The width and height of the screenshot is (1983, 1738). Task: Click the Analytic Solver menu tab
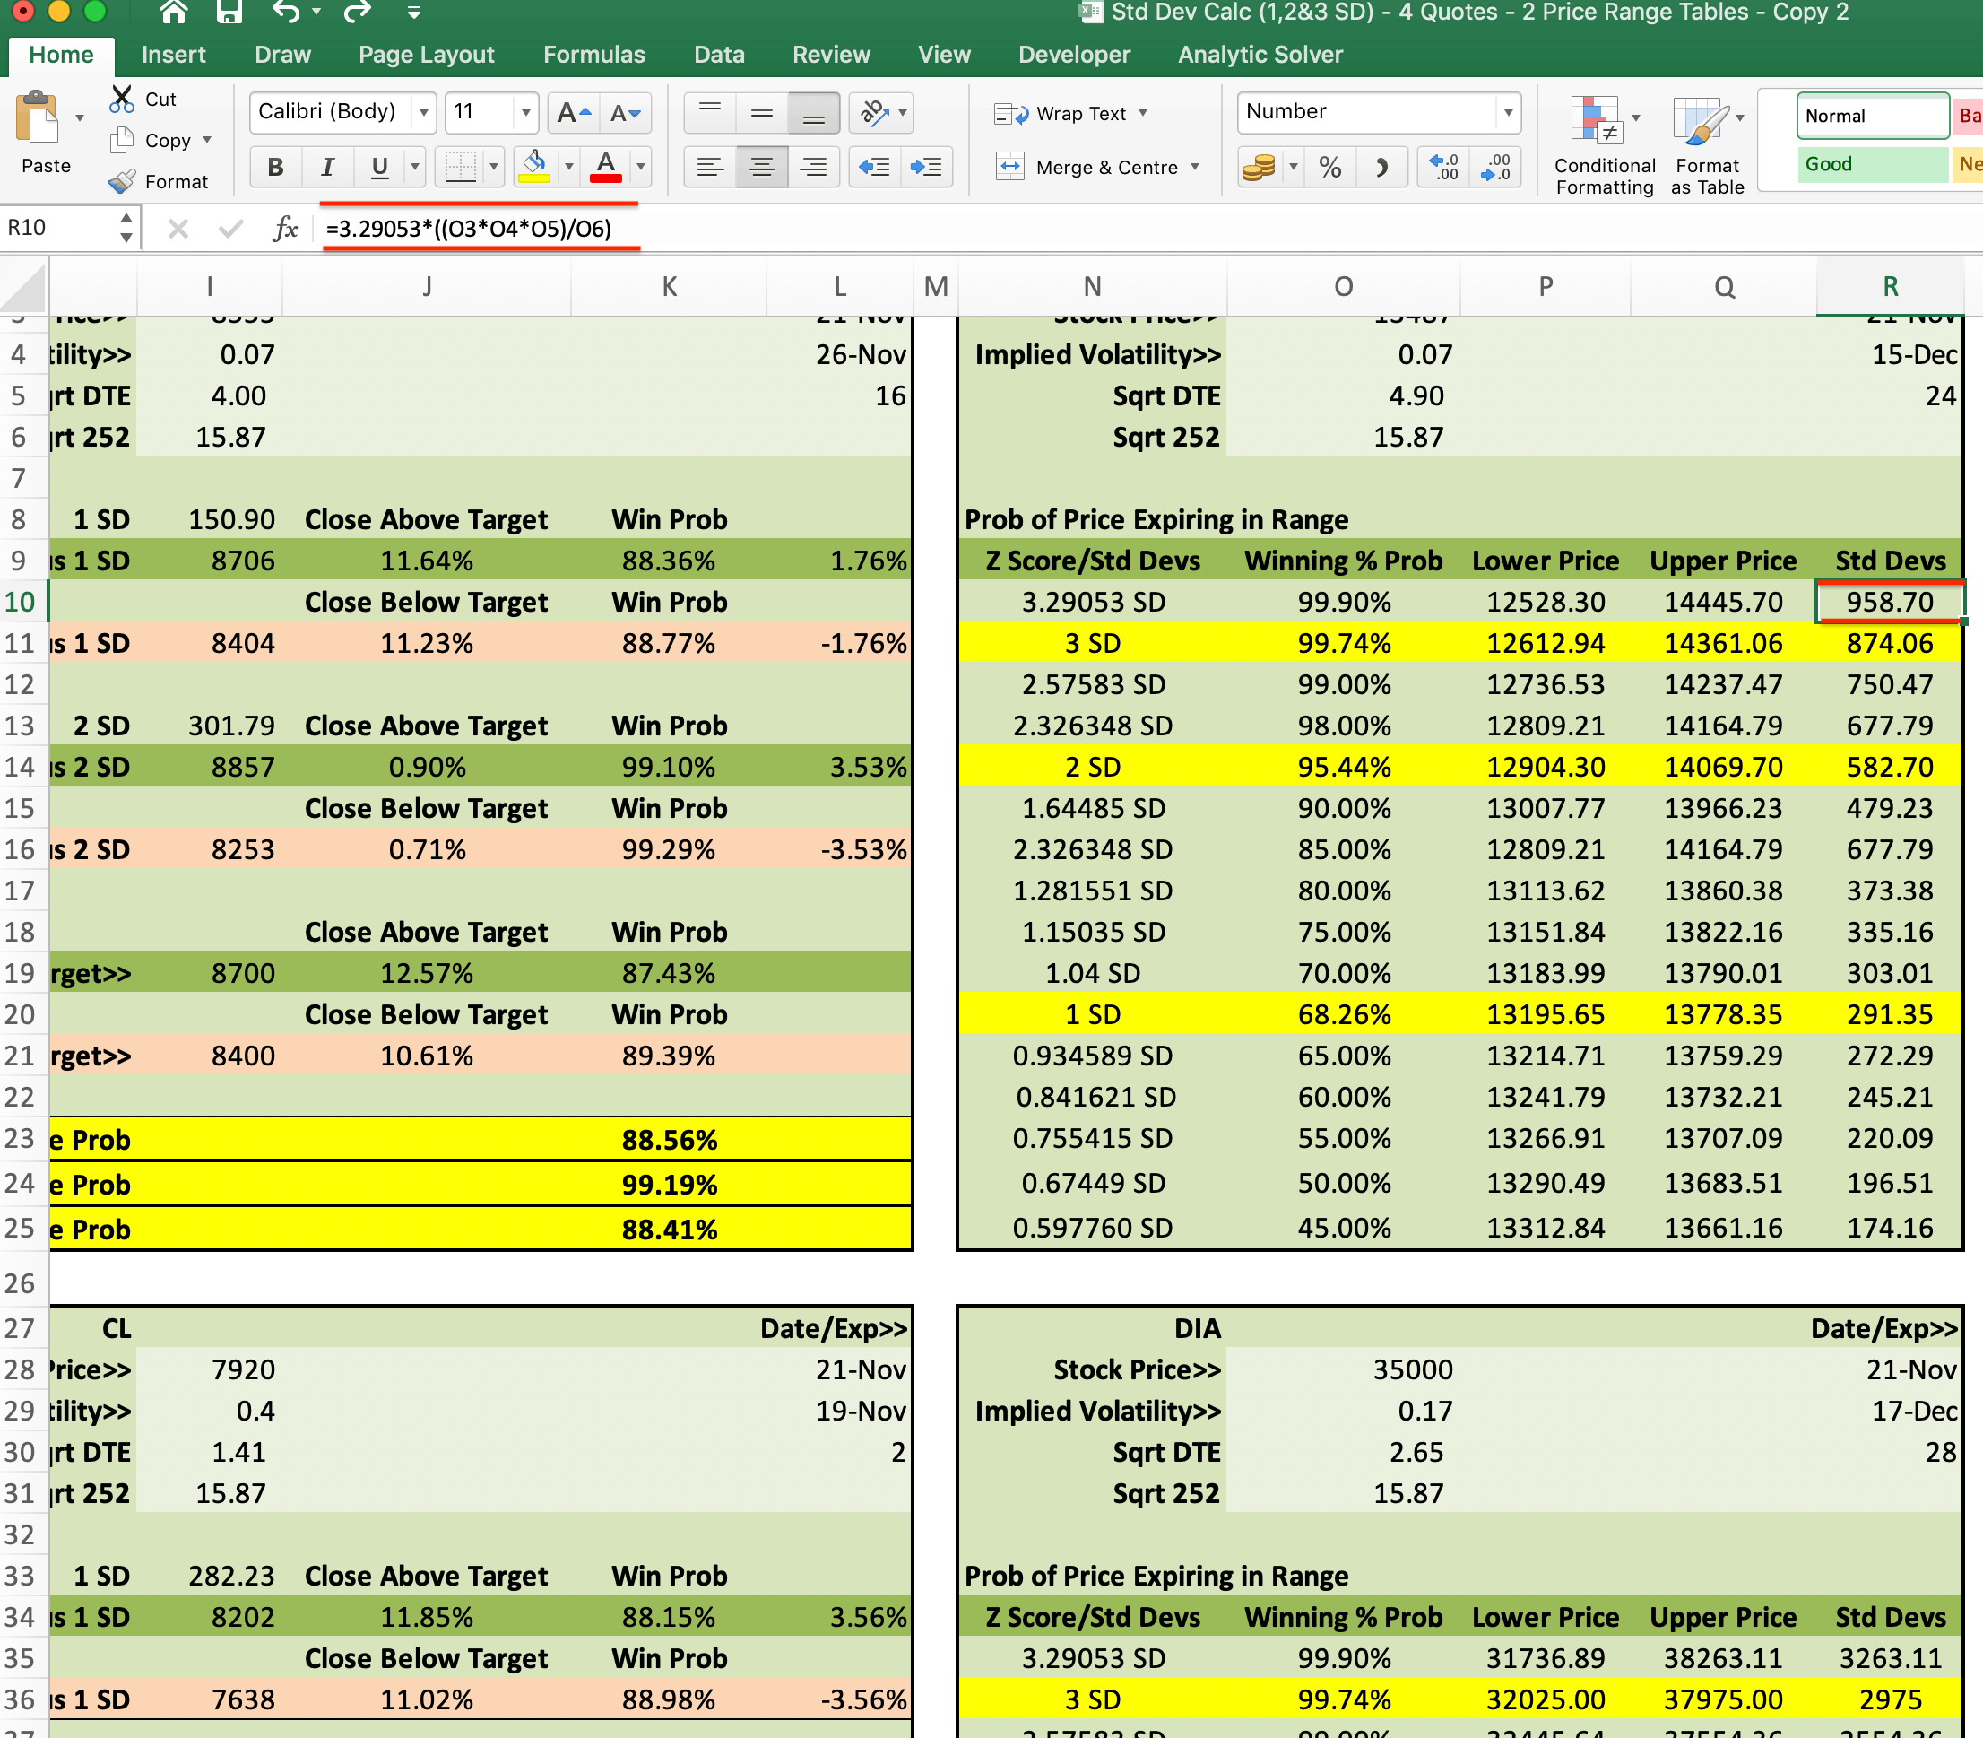pyautogui.click(x=1263, y=56)
